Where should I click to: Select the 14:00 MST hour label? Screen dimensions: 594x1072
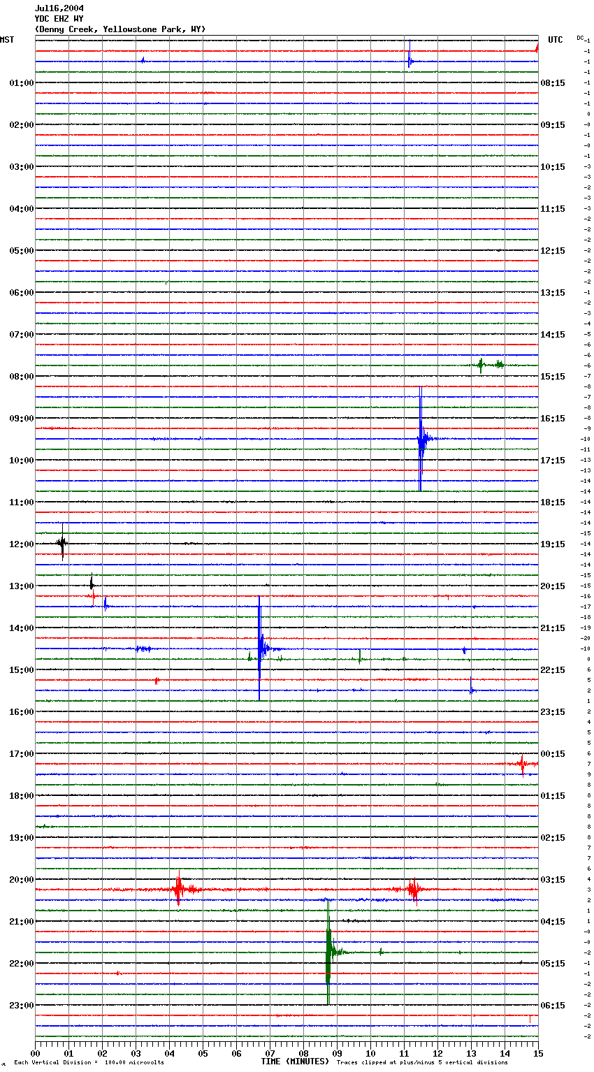[21, 628]
